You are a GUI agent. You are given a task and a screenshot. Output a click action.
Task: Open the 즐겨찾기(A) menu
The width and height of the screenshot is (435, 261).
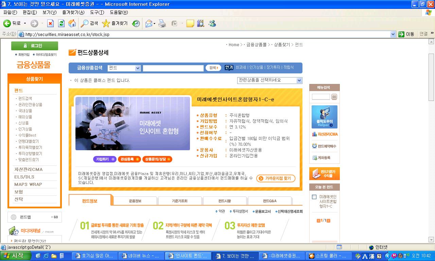point(73,13)
